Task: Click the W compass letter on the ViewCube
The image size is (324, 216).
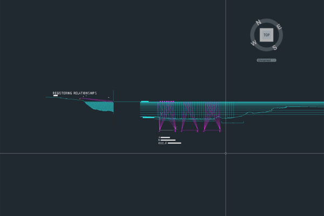Action: click(x=254, y=43)
